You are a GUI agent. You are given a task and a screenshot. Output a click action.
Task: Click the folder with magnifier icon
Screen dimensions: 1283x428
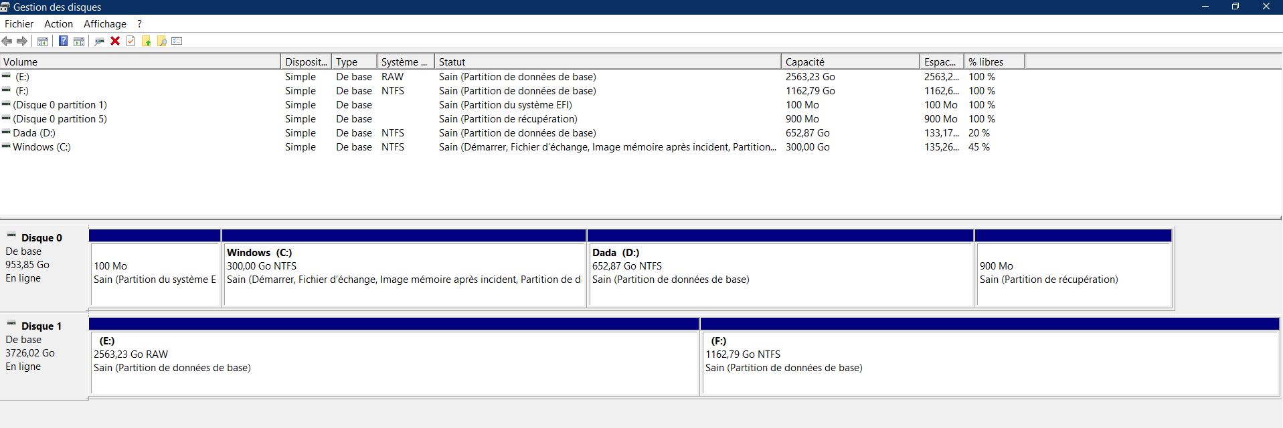pyautogui.click(x=161, y=41)
